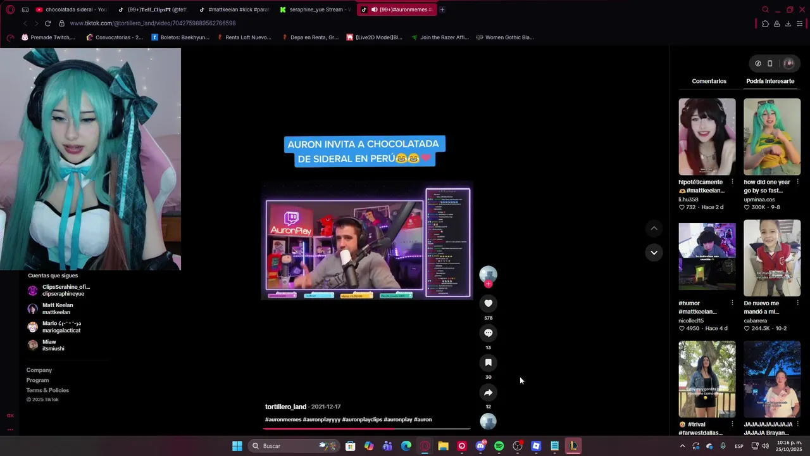The width and height of the screenshot is (810, 456).
Task: Open tortillero_land creator profile name
Action: pos(285,407)
